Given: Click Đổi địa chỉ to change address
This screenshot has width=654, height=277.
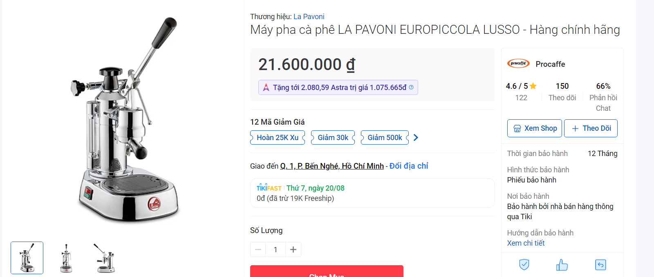Looking at the screenshot, I should (x=409, y=166).
